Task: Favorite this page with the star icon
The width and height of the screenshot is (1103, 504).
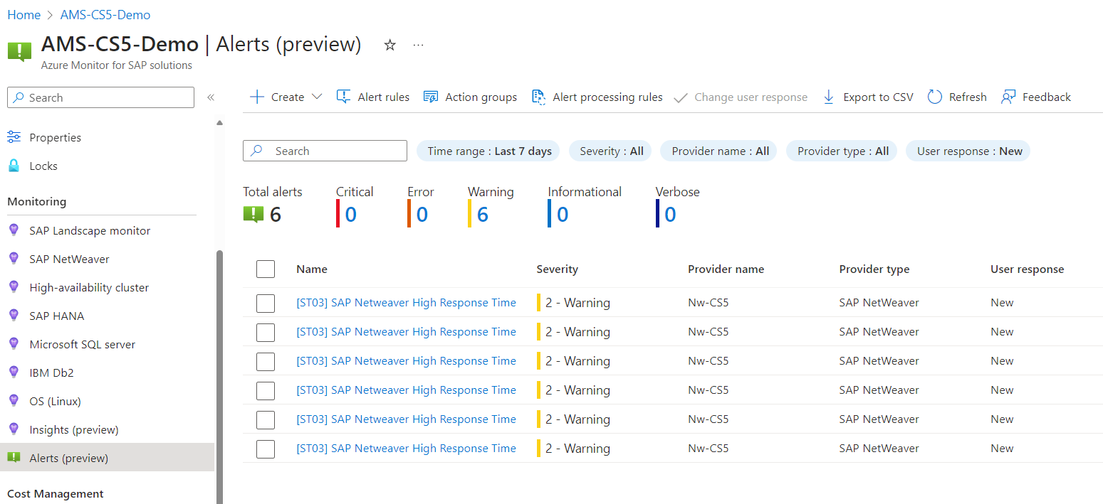Action: [390, 45]
